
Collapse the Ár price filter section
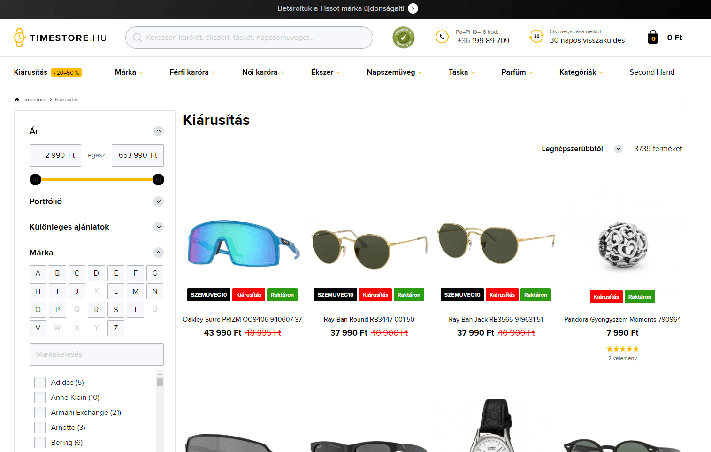pos(159,131)
